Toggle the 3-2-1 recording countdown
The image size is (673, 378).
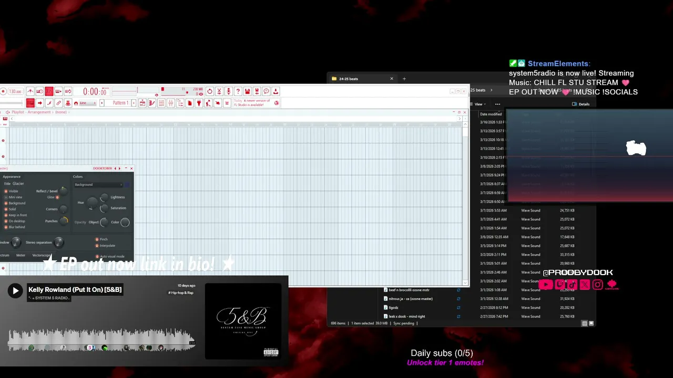coord(49,91)
